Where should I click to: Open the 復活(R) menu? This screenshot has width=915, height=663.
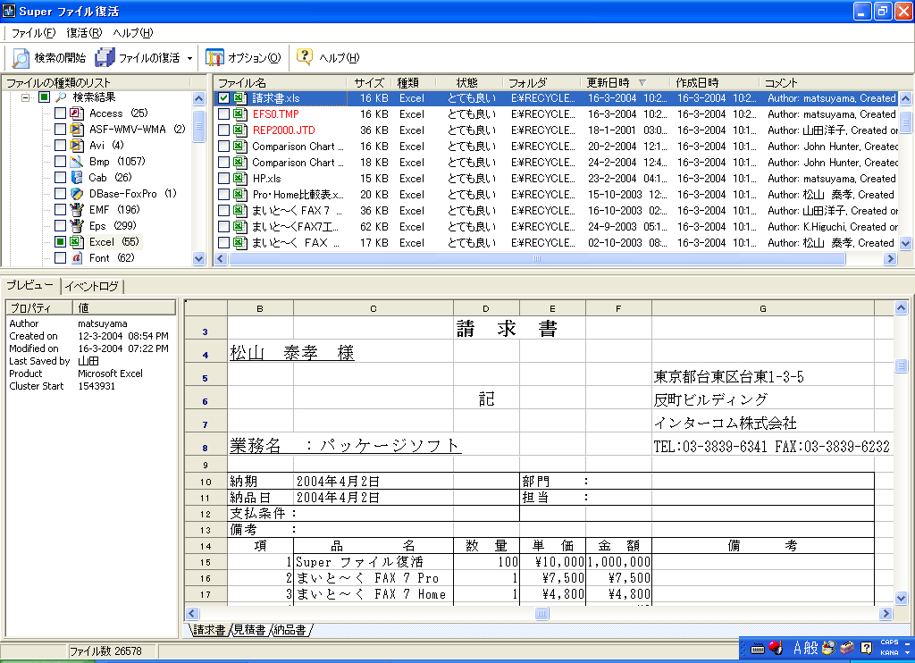click(x=84, y=33)
